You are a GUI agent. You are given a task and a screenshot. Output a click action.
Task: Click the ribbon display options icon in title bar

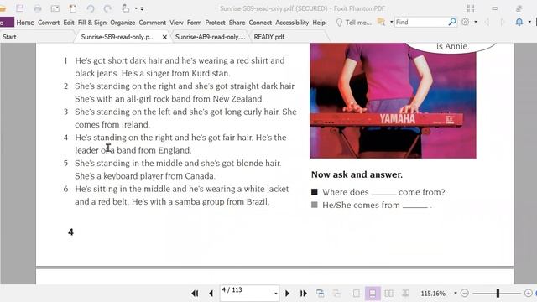tap(471, 8)
